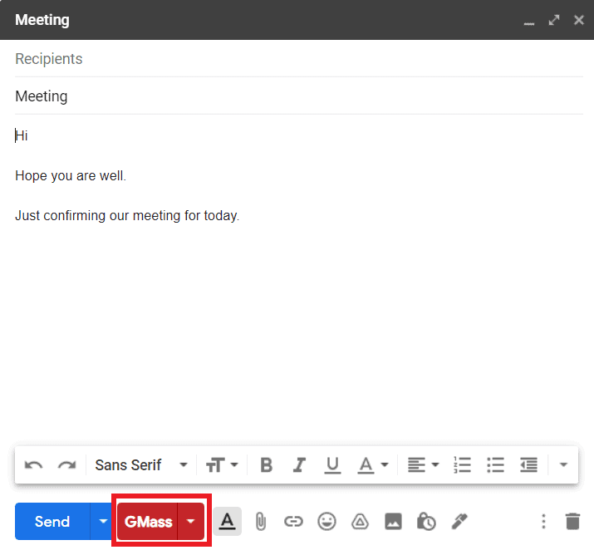Toggle bold formatting
The width and height of the screenshot is (594, 550).
point(266,465)
